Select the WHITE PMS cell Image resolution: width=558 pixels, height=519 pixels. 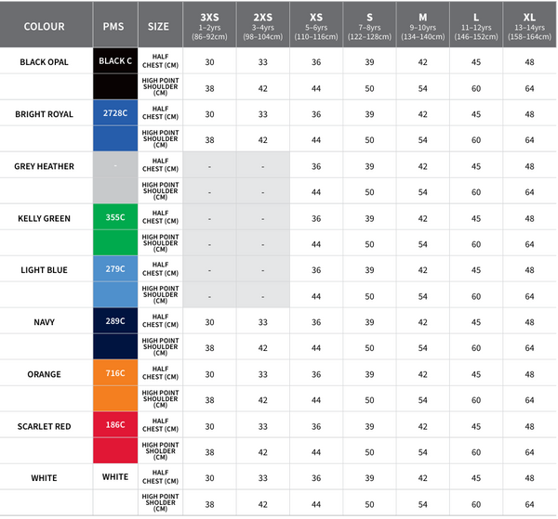[x=115, y=477]
